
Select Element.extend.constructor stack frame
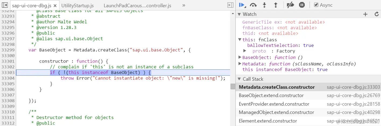[x=308, y=121]
